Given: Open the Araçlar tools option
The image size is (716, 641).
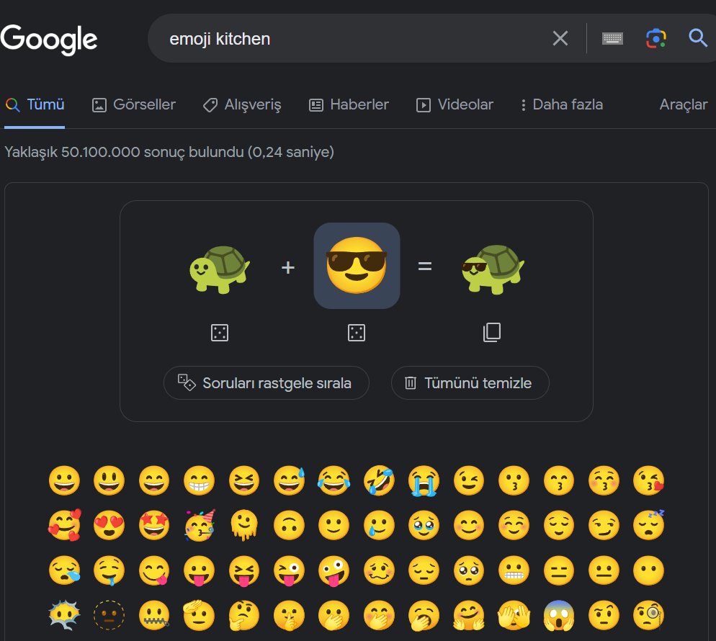Looking at the screenshot, I should point(684,104).
